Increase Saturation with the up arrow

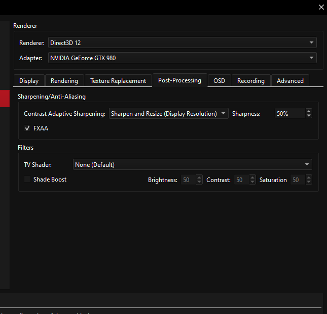click(309, 177)
